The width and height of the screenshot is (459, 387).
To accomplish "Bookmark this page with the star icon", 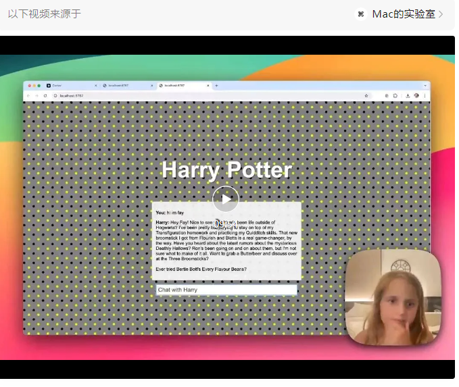I will [x=366, y=96].
